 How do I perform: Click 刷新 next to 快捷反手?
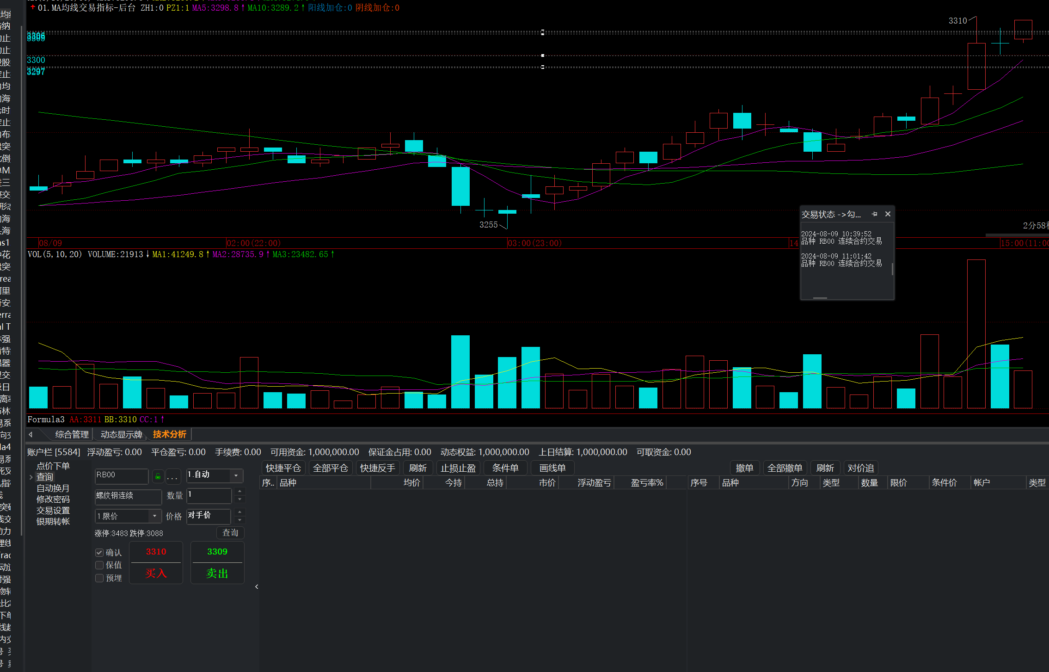[418, 468]
